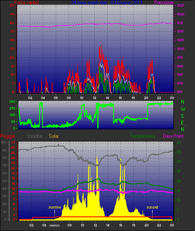Click the Umidita legend label

[35, 136]
